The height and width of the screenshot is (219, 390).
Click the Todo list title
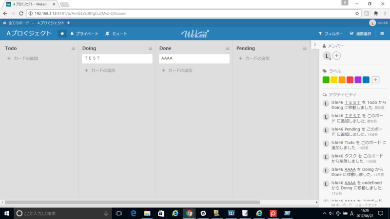coord(11,48)
